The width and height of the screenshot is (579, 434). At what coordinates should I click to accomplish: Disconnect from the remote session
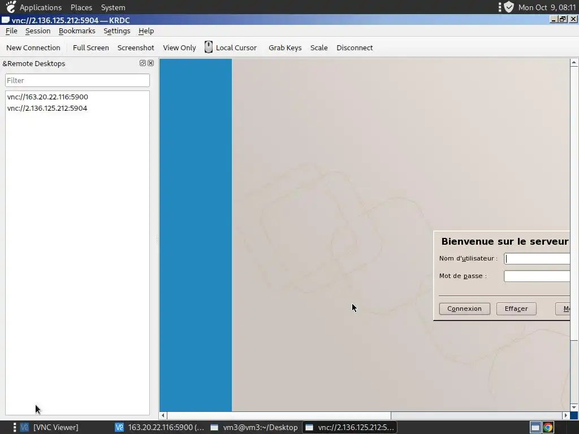[x=355, y=47]
